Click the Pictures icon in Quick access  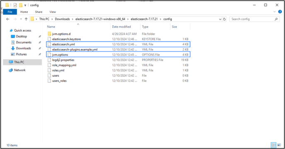click(13, 54)
